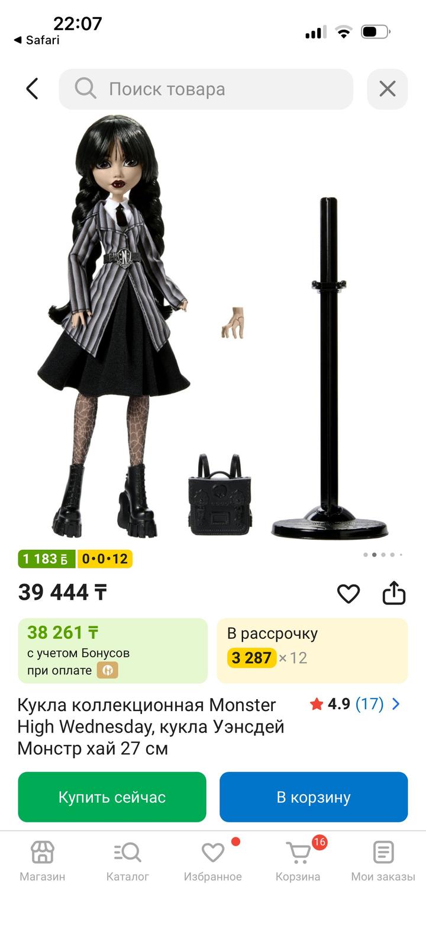
Task: Tap the 1 183 bonus badge
Action: click(46, 559)
